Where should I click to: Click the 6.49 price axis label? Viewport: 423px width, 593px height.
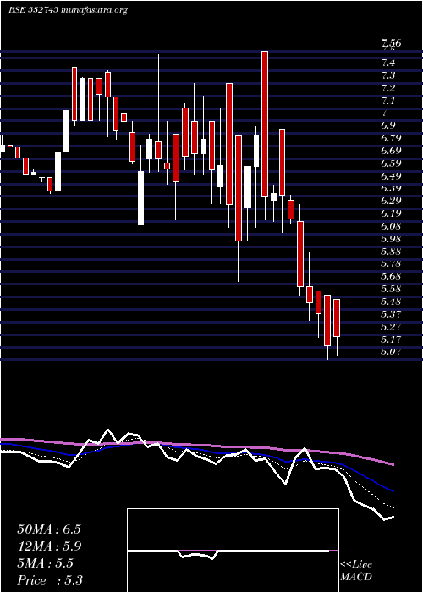pyautogui.click(x=391, y=176)
